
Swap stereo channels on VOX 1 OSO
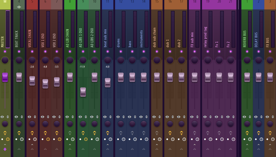(42, 117)
